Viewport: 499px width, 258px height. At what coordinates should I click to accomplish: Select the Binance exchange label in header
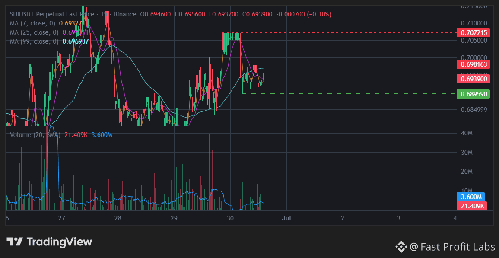point(125,14)
